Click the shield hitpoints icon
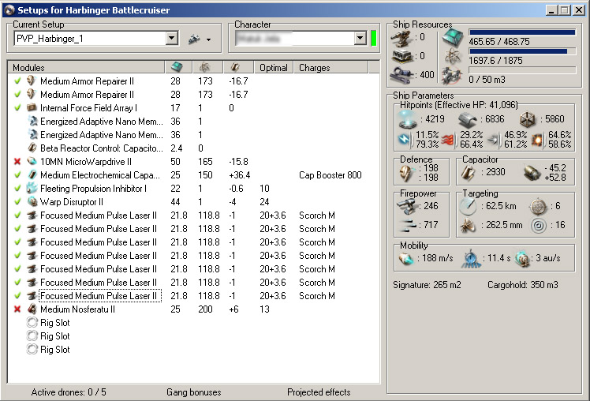This screenshot has height=401, width=590. (408, 120)
